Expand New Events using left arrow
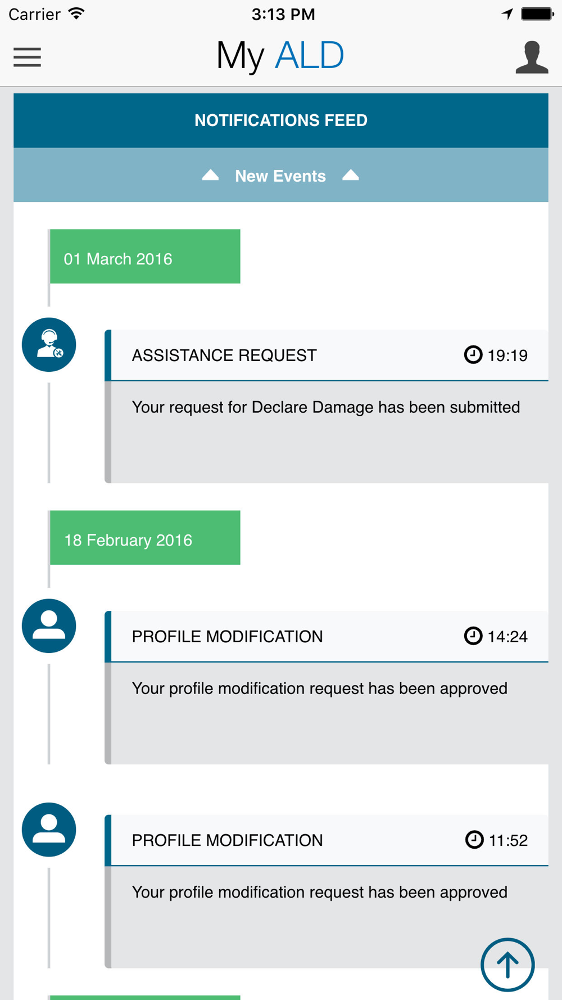This screenshot has width=562, height=1000. point(210,175)
